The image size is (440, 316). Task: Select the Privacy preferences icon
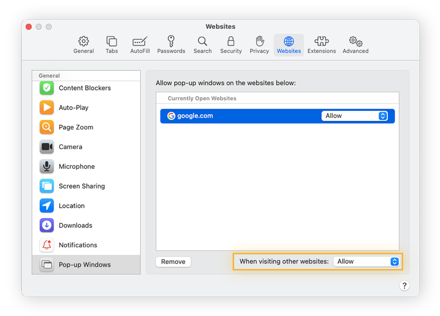click(259, 44)
